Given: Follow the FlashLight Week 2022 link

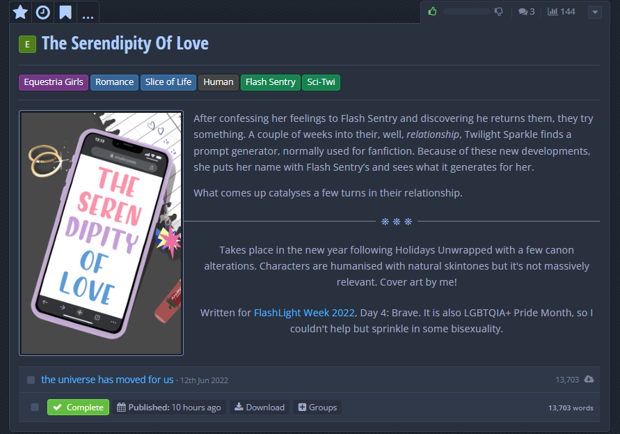Looking at the screenshot, I should click(x=304, y=313).
